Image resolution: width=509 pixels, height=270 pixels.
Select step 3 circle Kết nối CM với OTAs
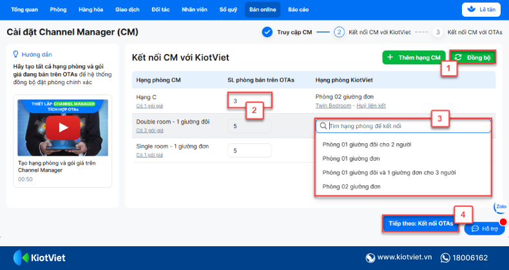pos(437,32)
